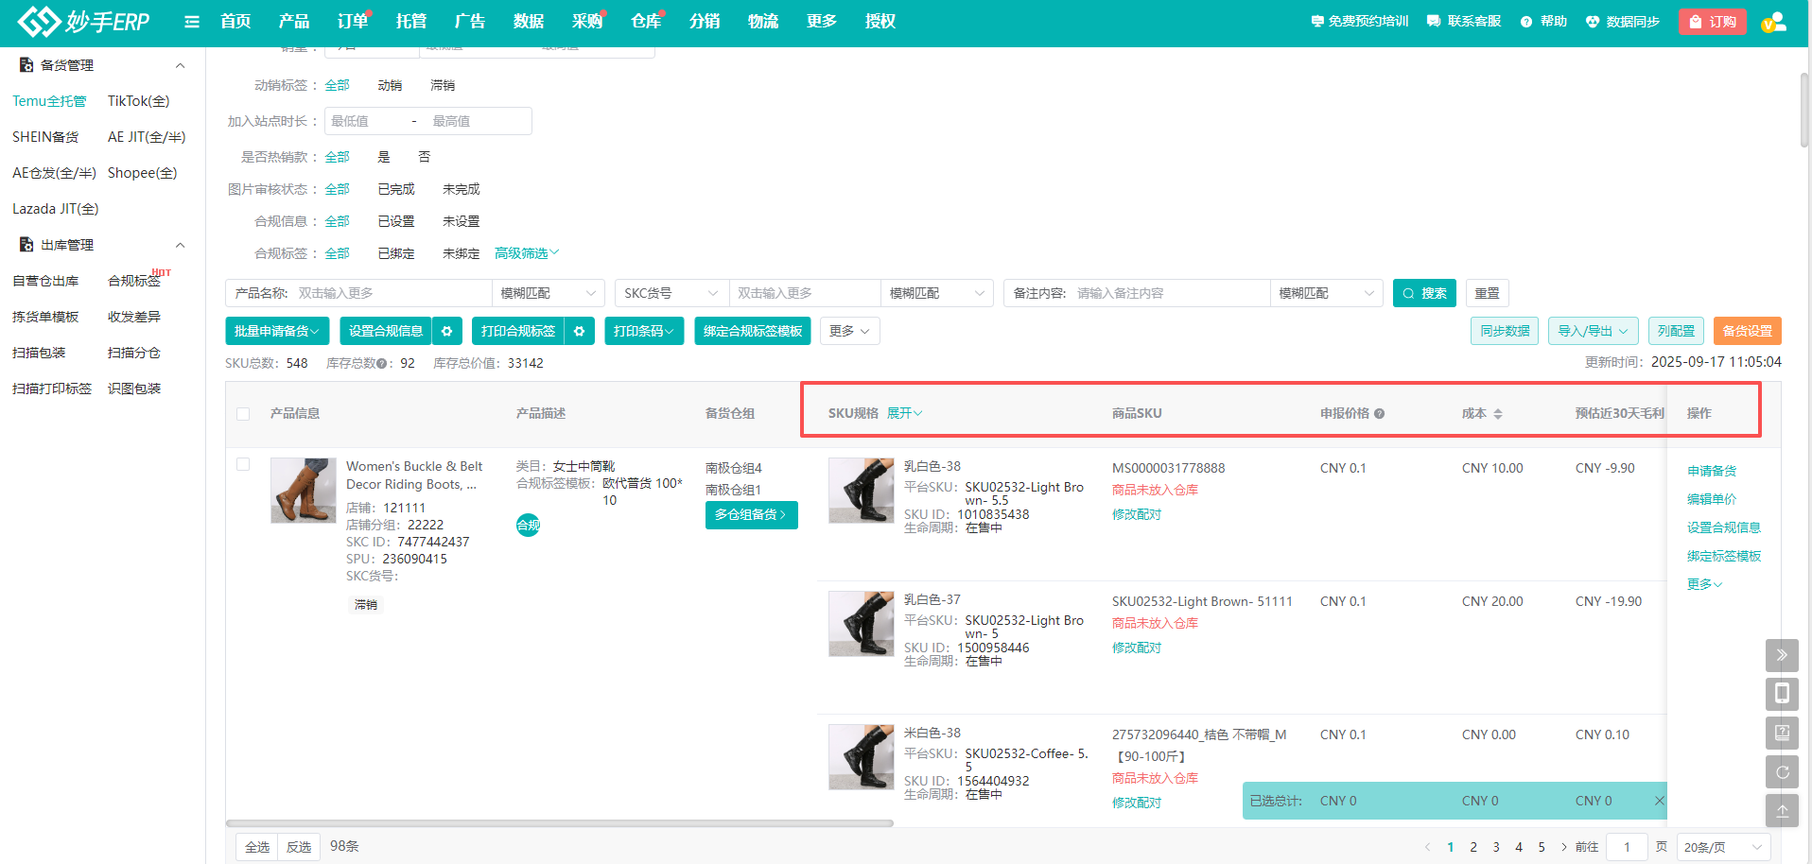
Task: Expand the 高级筛选 advanced filters
Action: tap(527, 253)
